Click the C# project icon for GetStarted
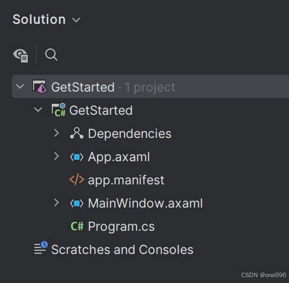Image resolution: width=289 pixels, height=283 pixels. tap(59, 110)
